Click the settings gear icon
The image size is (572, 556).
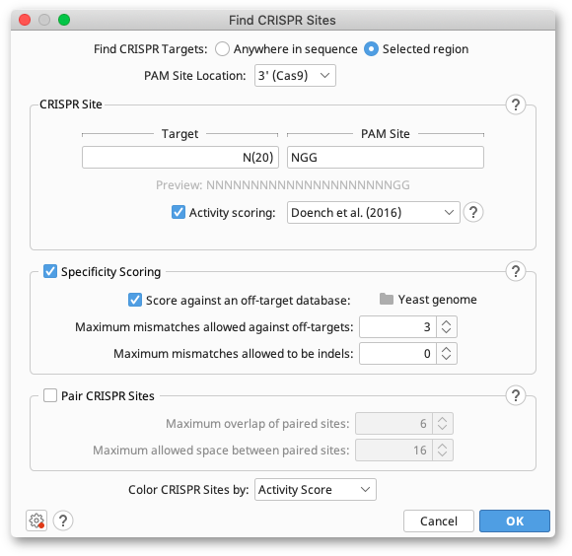(x=36, y=521)
